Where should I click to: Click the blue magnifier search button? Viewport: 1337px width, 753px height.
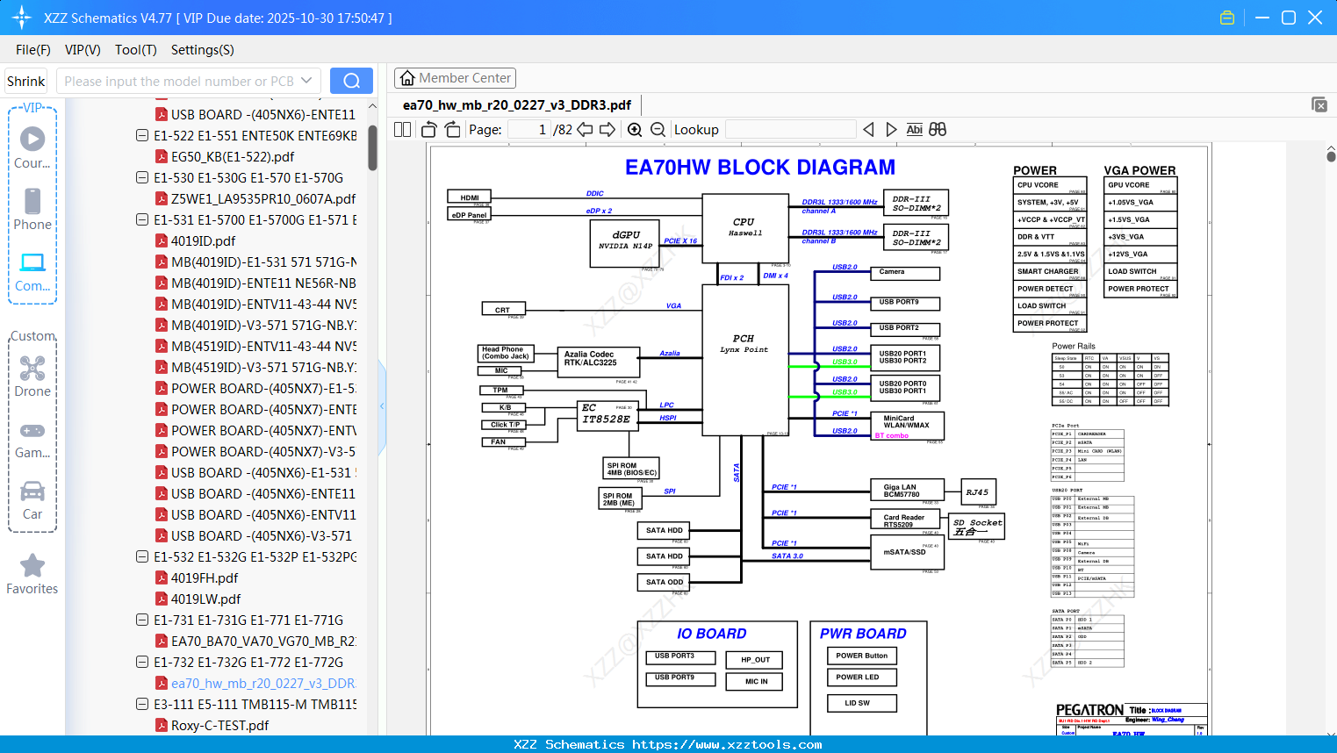pyautogui.click(x=351, y=81)
